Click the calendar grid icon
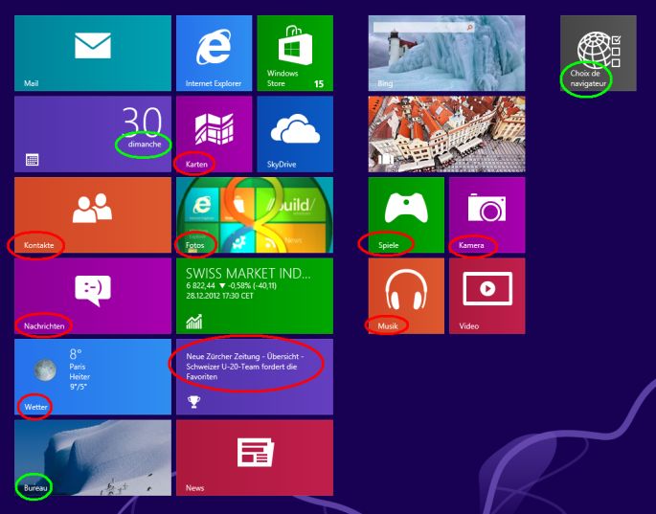This screenshot has height=514, width=656. point(33,160)
